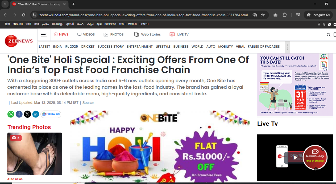Open the Auto news link
This screenshot has height=184, width=336.
(x=15, y=179)
